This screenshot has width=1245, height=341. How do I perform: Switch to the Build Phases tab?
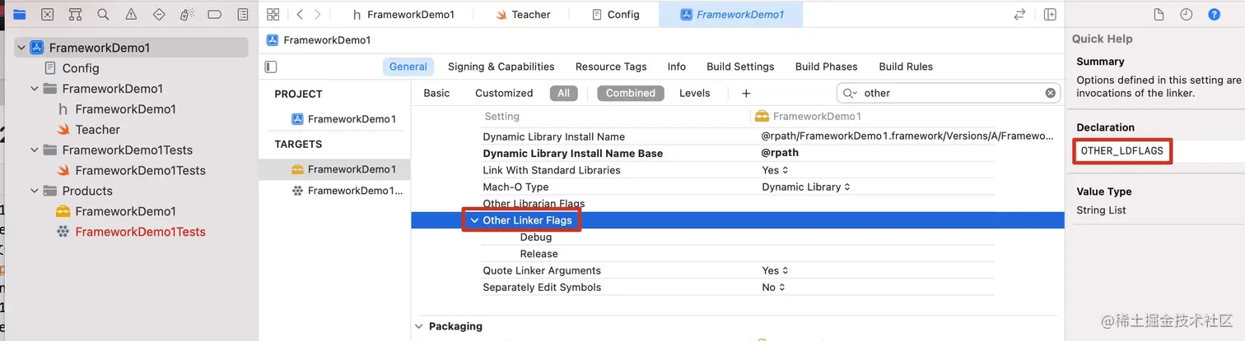coord(826,67)
